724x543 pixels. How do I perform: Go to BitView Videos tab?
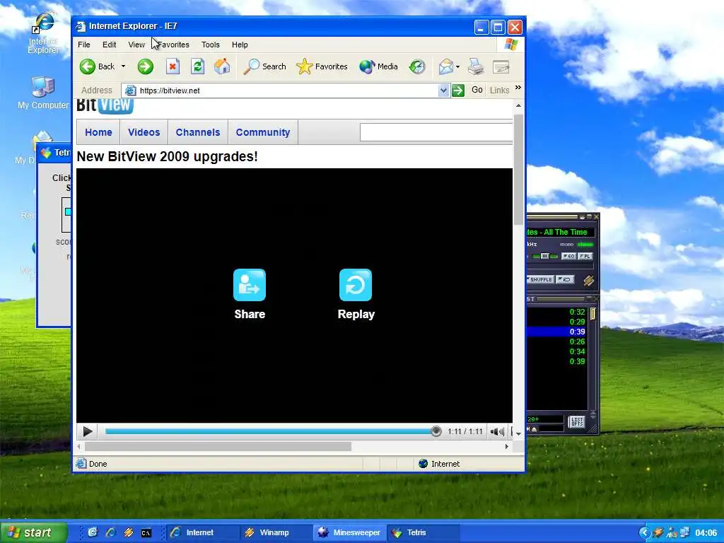pyautogui.click(x=144, y=132)
